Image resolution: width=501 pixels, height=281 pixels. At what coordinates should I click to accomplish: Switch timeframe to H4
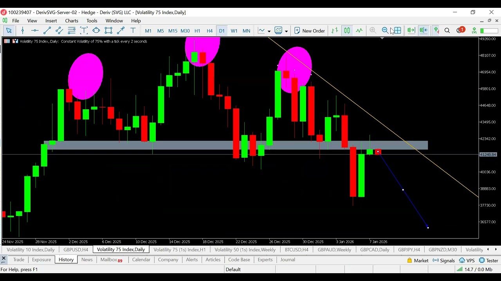pos(209,31)
